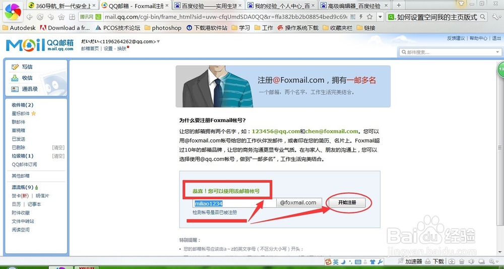The image size is (504, 269).
Task: Click the undo closed page arrow icon
Action: click(x=50, y=17)
